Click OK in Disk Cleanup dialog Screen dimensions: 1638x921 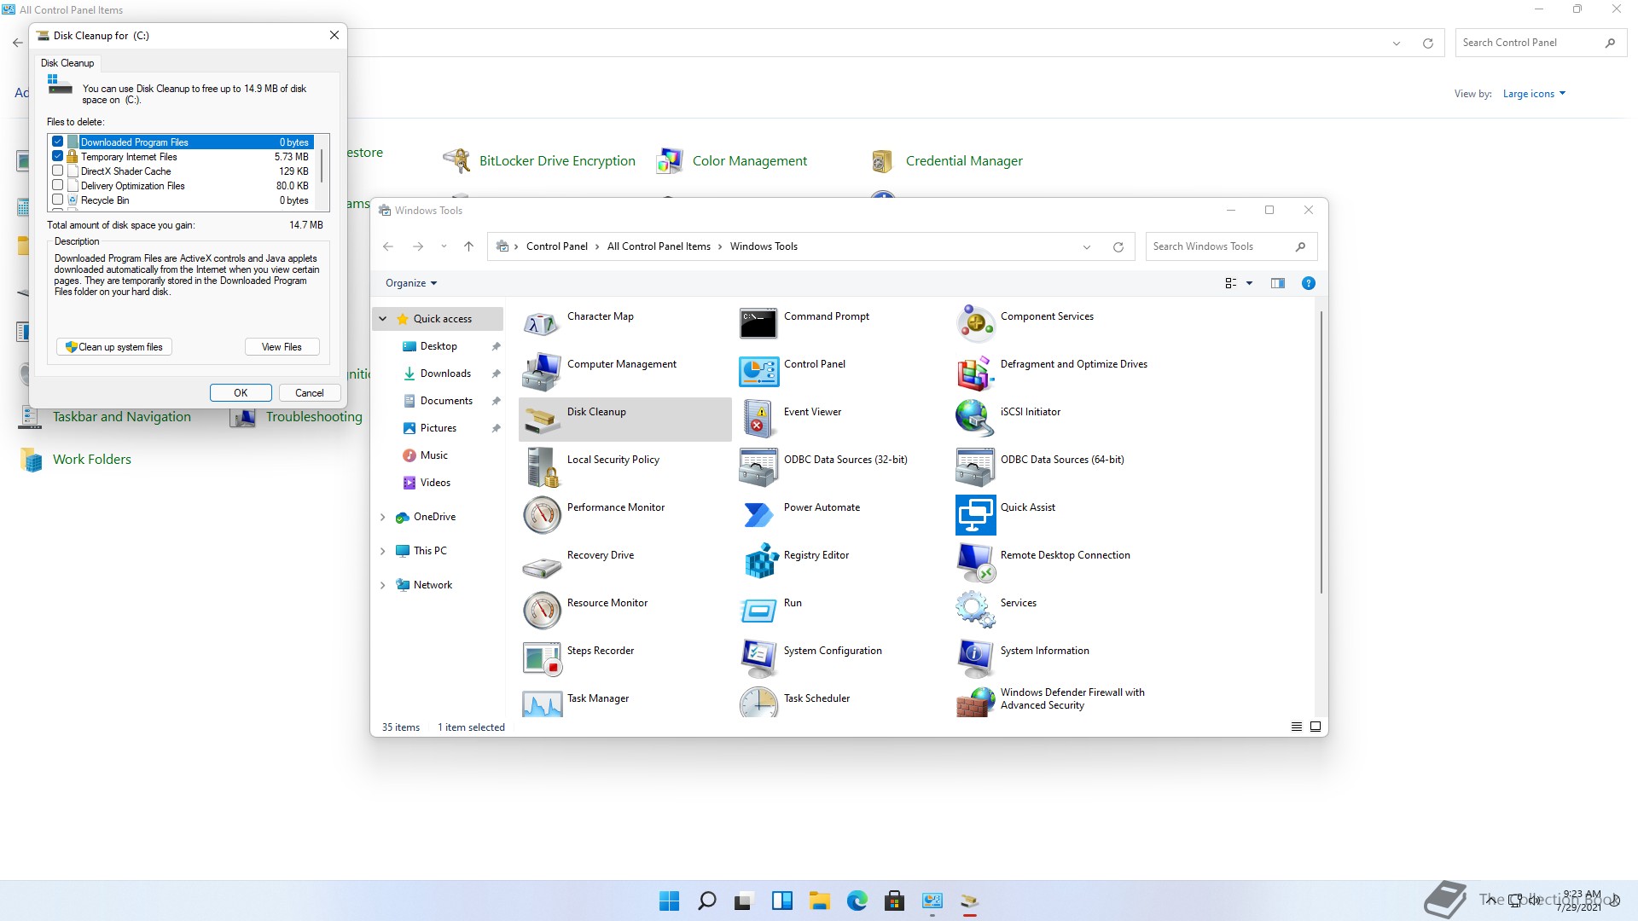tap(241, 393)
